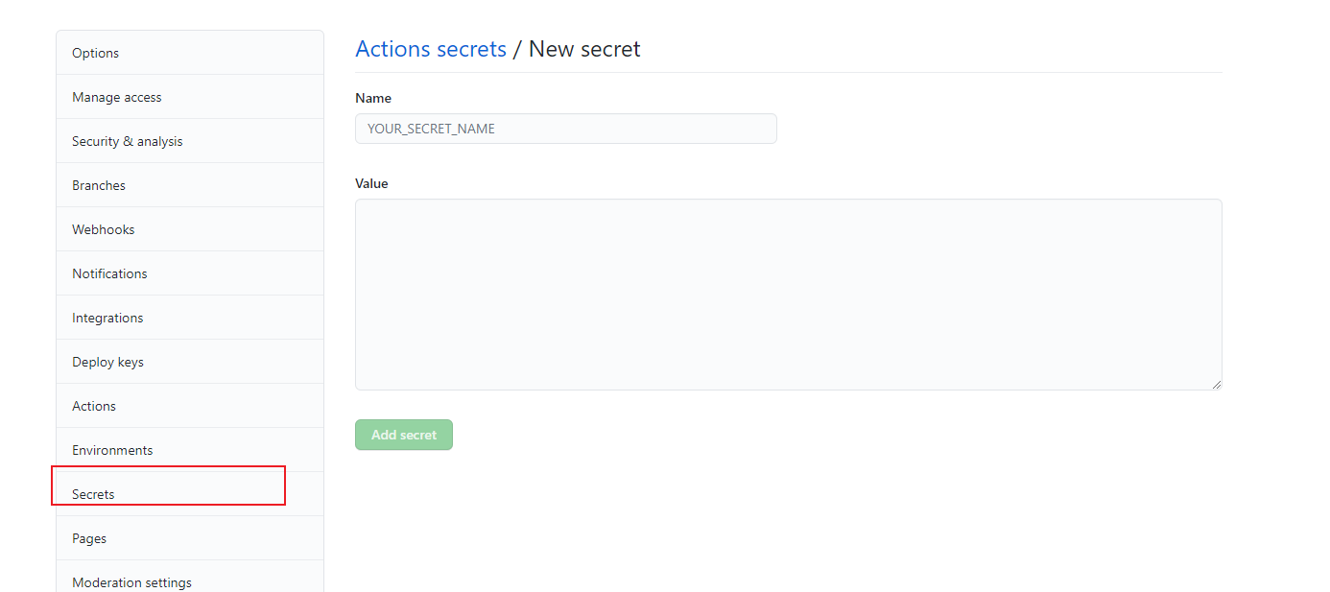The width and height of the screenshot is (1330, 592).
Task: Go to the Integrations section
Action: [107, 317]
